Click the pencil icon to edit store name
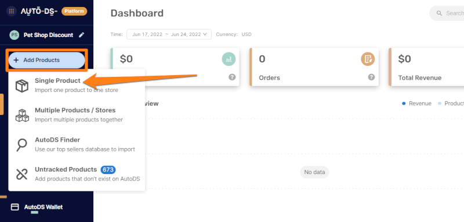The image size is (464, 222). 81,35
